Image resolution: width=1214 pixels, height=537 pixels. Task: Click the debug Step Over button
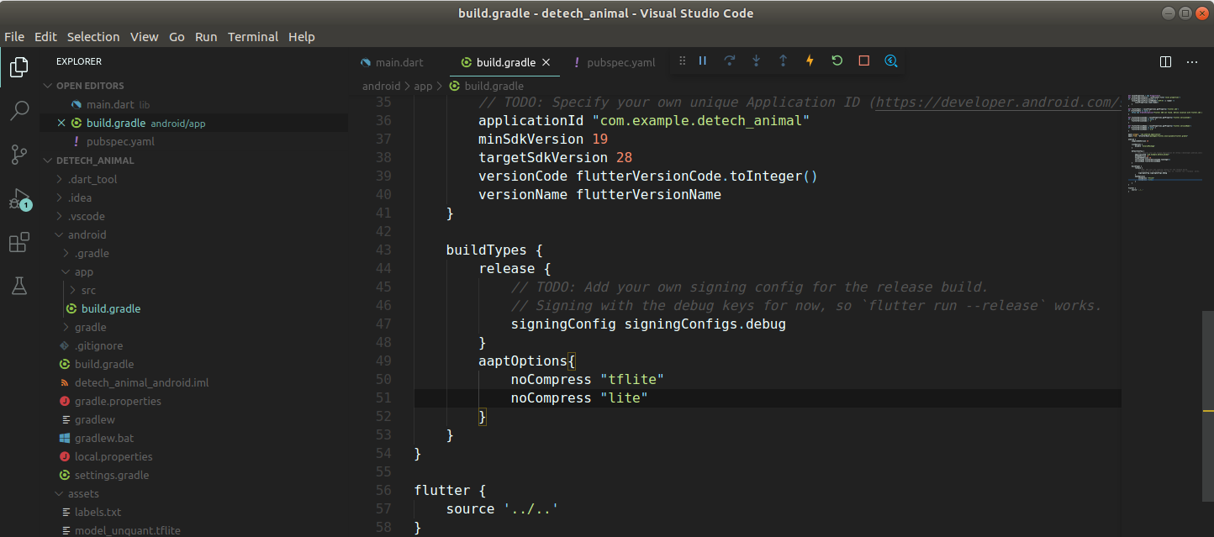click(x=730, y=61)
